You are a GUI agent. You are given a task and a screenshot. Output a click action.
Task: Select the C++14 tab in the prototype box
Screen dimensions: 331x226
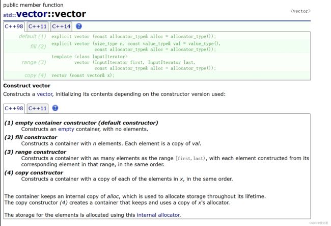coord(61,27)
